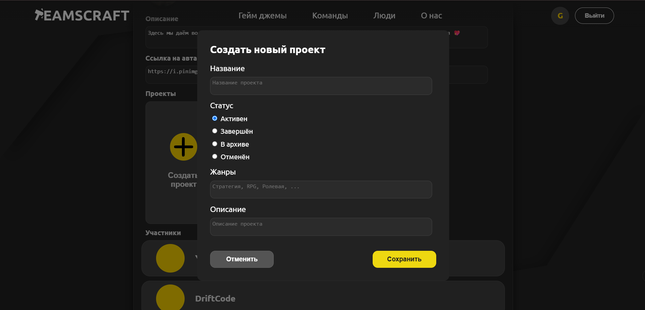Screen dimensions: 645x310
Task: Go to the Команды page
Action: tap(330, 16)
